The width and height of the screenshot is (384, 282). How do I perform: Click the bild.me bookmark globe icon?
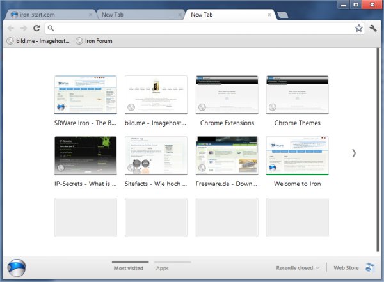(x=10, y=41)
